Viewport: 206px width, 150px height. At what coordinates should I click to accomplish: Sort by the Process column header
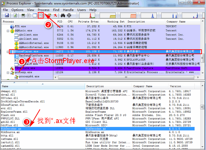(x=27, y=22)
